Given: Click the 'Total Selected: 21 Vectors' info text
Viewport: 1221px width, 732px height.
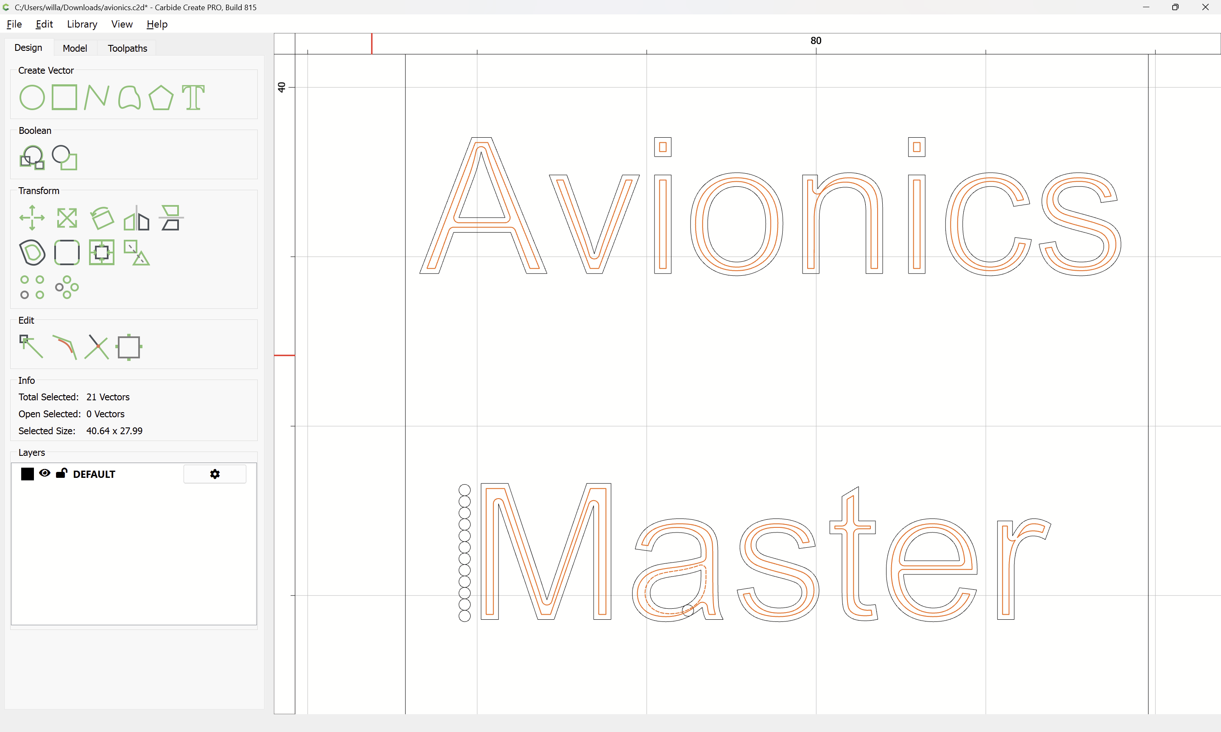Looking at the screenshot, I should [x=74, y=397].
